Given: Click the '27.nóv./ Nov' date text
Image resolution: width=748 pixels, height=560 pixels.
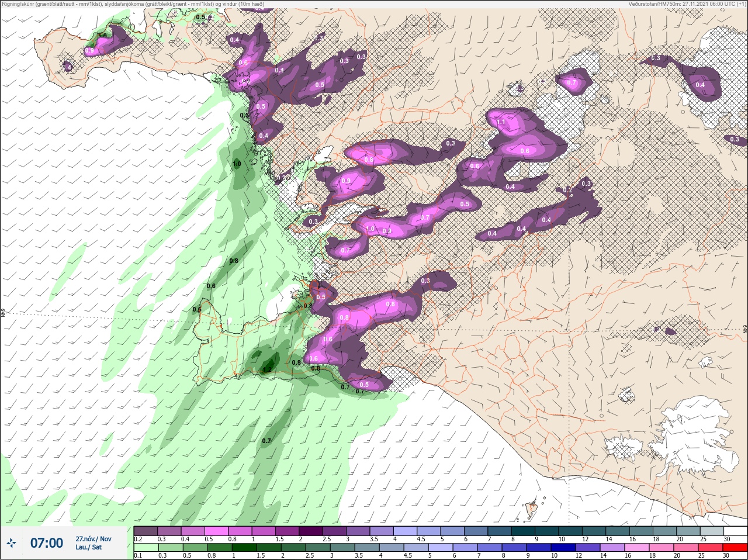Looking at the screenshot, I should point(93,539).
